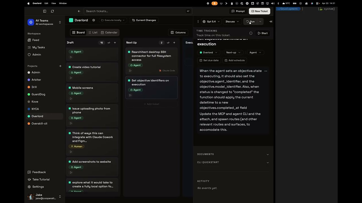Open Feed in the sidebar
This screenshot has width=362, height=203.
click(x=36, y=40)
